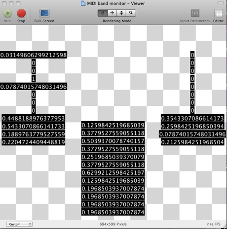Stop the composition with the red Stop icon

[21, 13]
